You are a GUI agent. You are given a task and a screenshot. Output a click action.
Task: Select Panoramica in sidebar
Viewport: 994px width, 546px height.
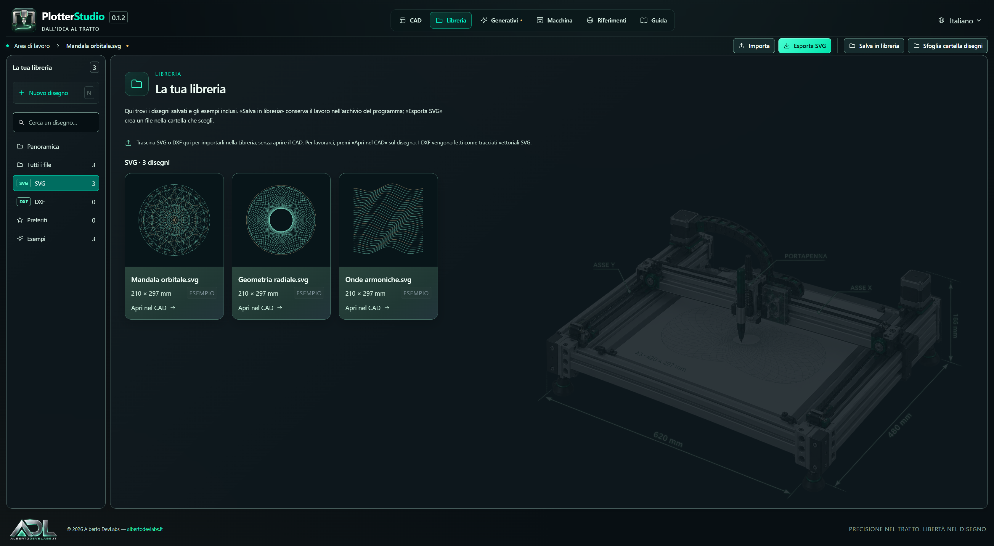click(56, 146)
